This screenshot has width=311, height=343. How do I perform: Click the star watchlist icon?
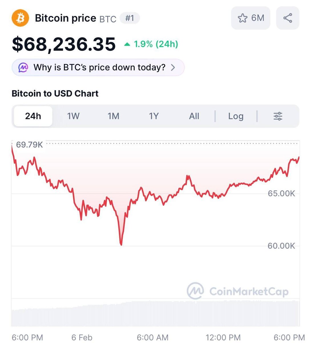(x=243, y=18)
